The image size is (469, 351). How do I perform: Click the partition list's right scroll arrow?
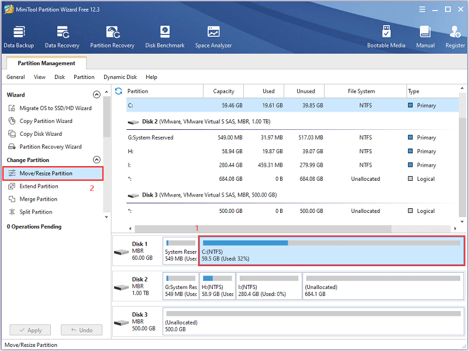pyautogui.click(x=455, y=229)
